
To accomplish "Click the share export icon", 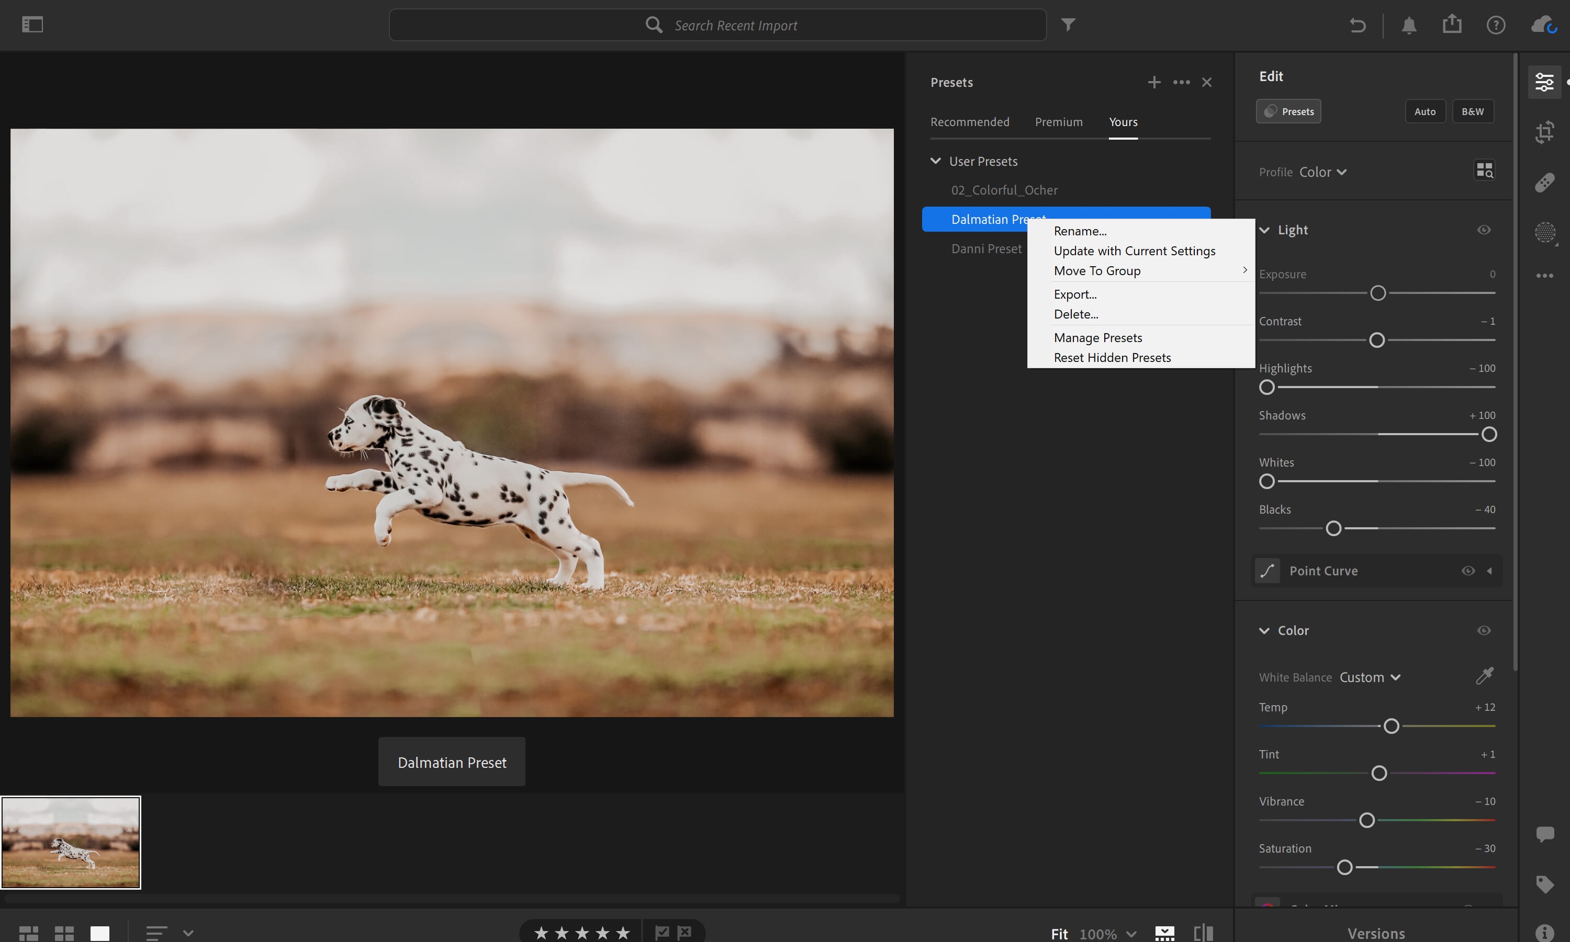I will pyautogui.click(x=1452, y=24).
